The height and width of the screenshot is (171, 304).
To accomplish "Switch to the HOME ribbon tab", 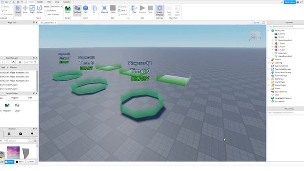I will pos(31,2).
